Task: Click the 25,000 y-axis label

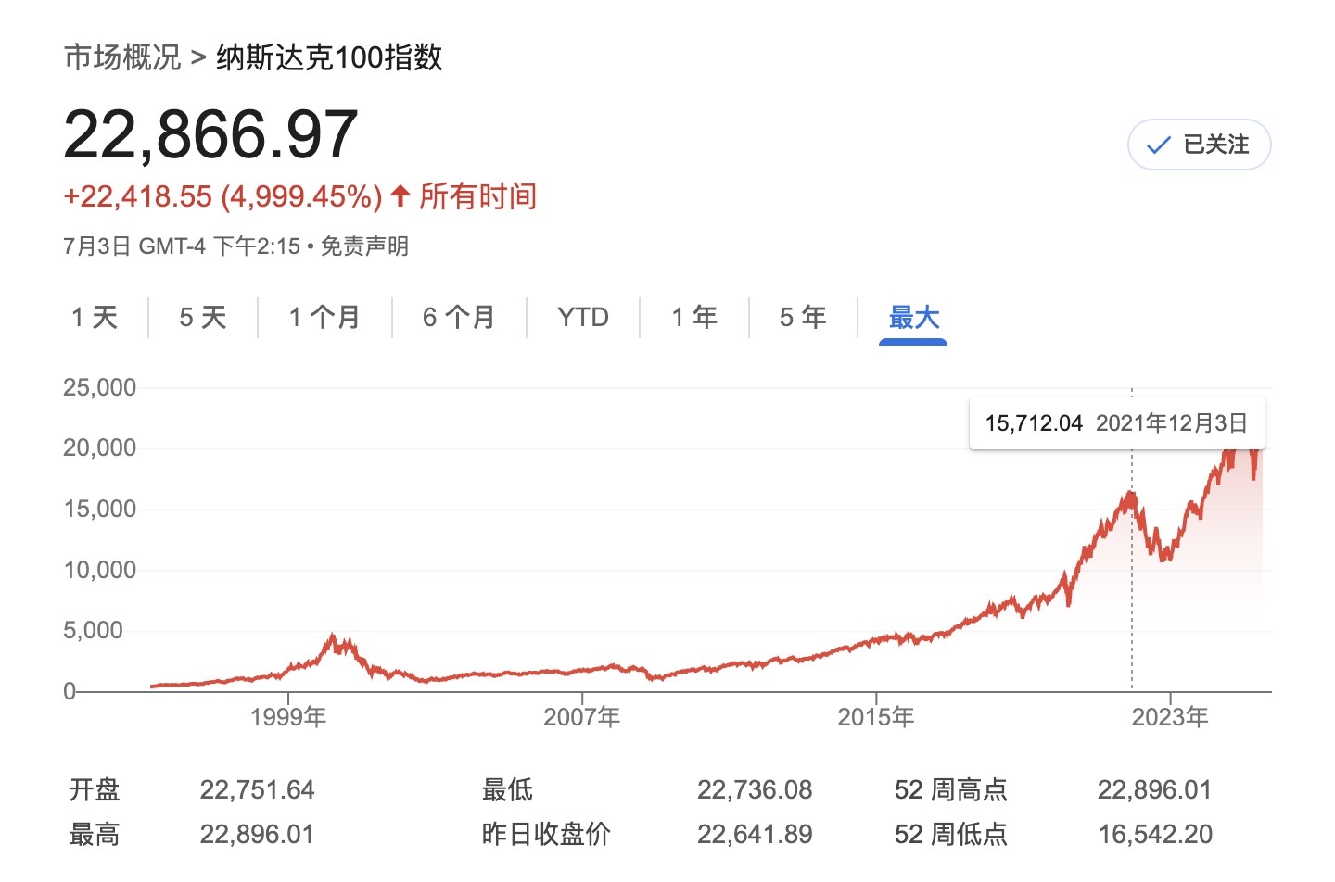Action: point(99,387)
